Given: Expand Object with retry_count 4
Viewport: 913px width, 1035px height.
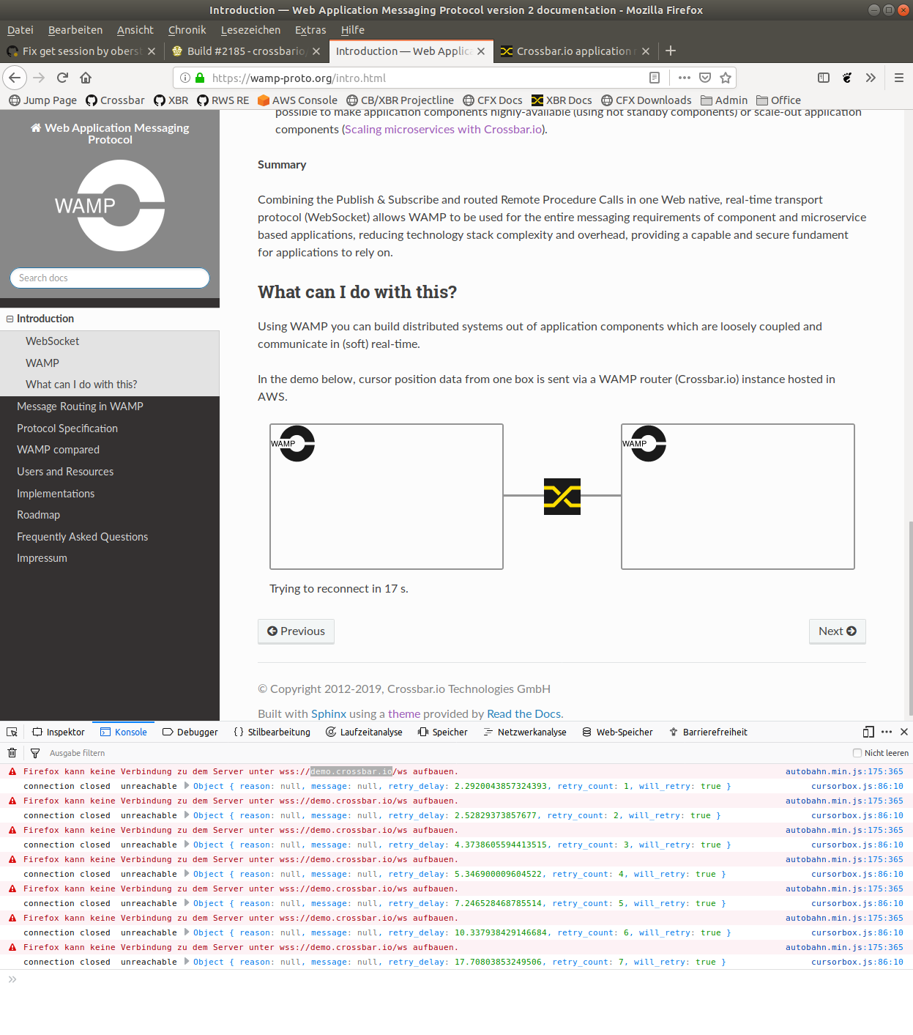Looking at the screenshot, I should pos(187,874).
